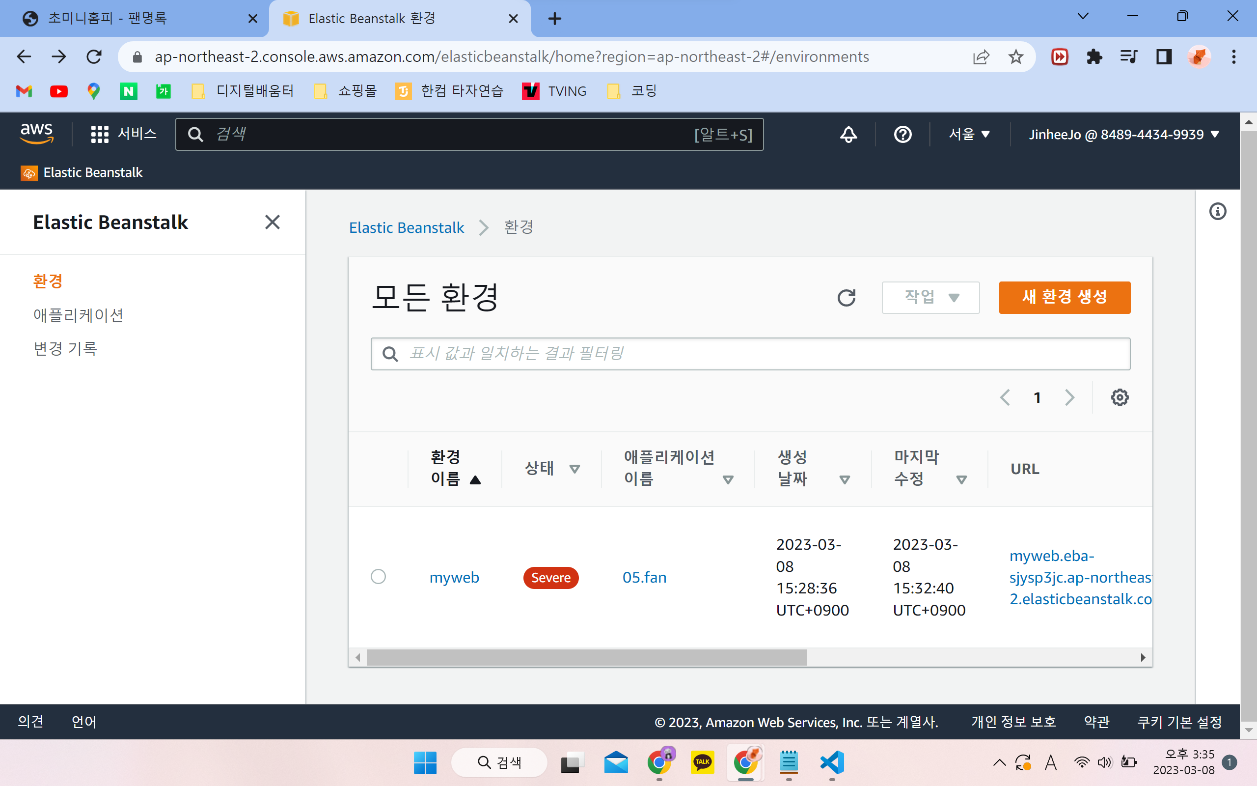Open Chrome tab search chevron
Screen dimensions: 1257x786
tap(1083, 17)
